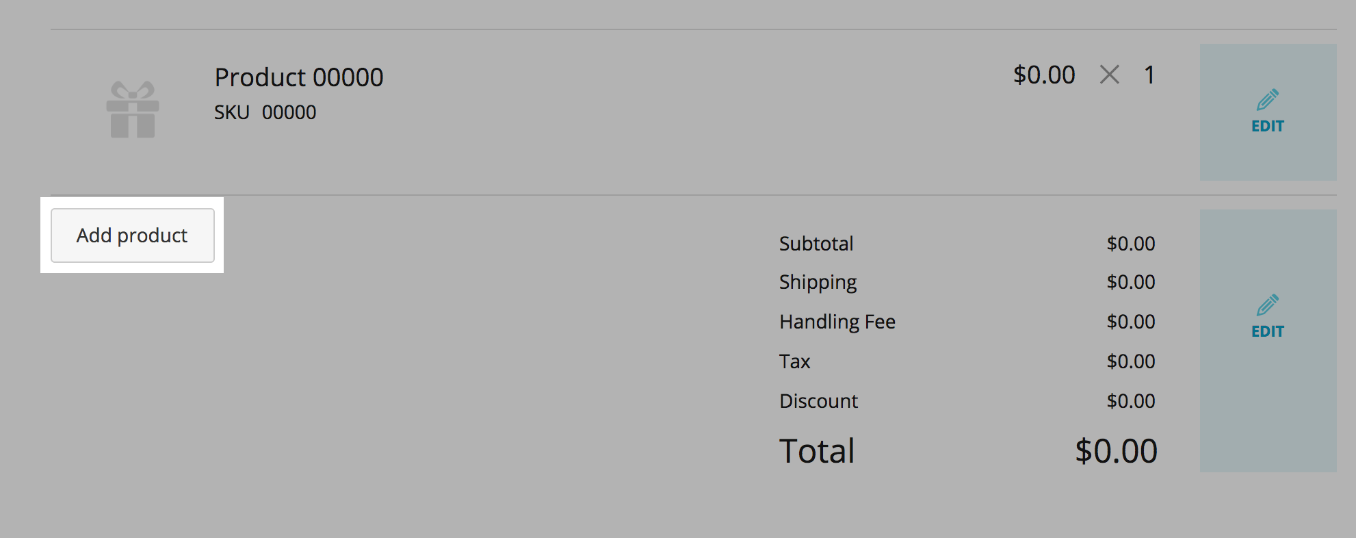
Task: Click the Discount label
Action: coord(818,401)
